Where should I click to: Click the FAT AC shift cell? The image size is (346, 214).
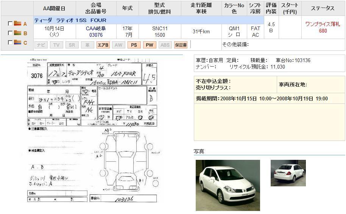[255, 31]
